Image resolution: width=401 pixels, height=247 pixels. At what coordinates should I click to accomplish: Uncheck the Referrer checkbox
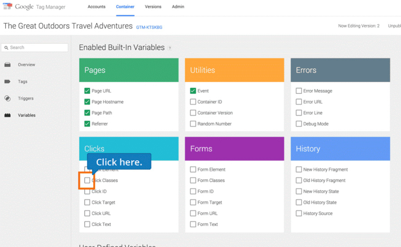coord(87,124)
